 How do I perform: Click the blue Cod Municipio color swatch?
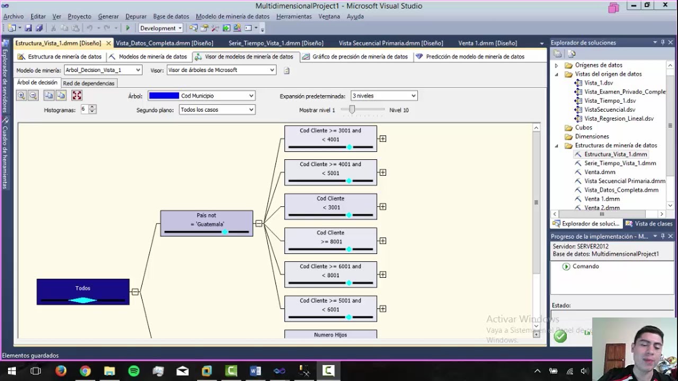pyautogui.click(x=164, y=96)
